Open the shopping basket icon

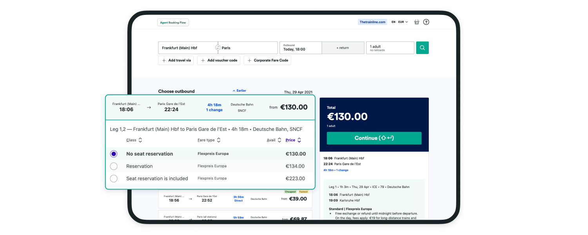click(417, 22)
